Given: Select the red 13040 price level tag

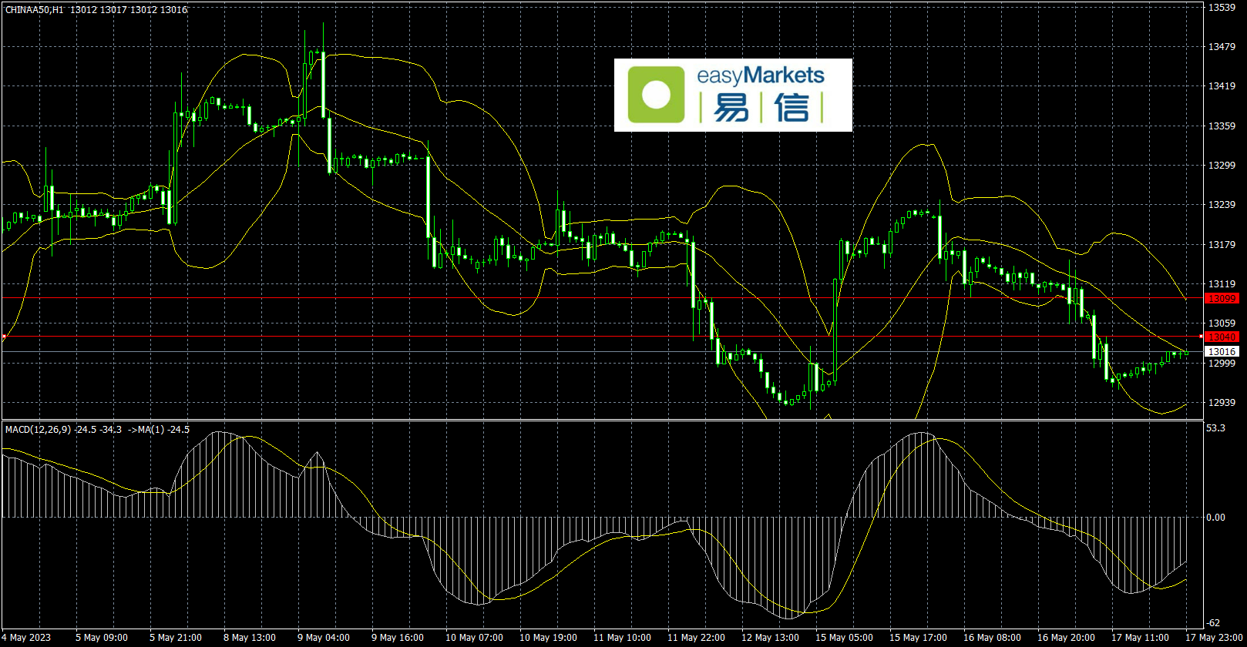Looking at the screenshot, I should click(1222, 337).
